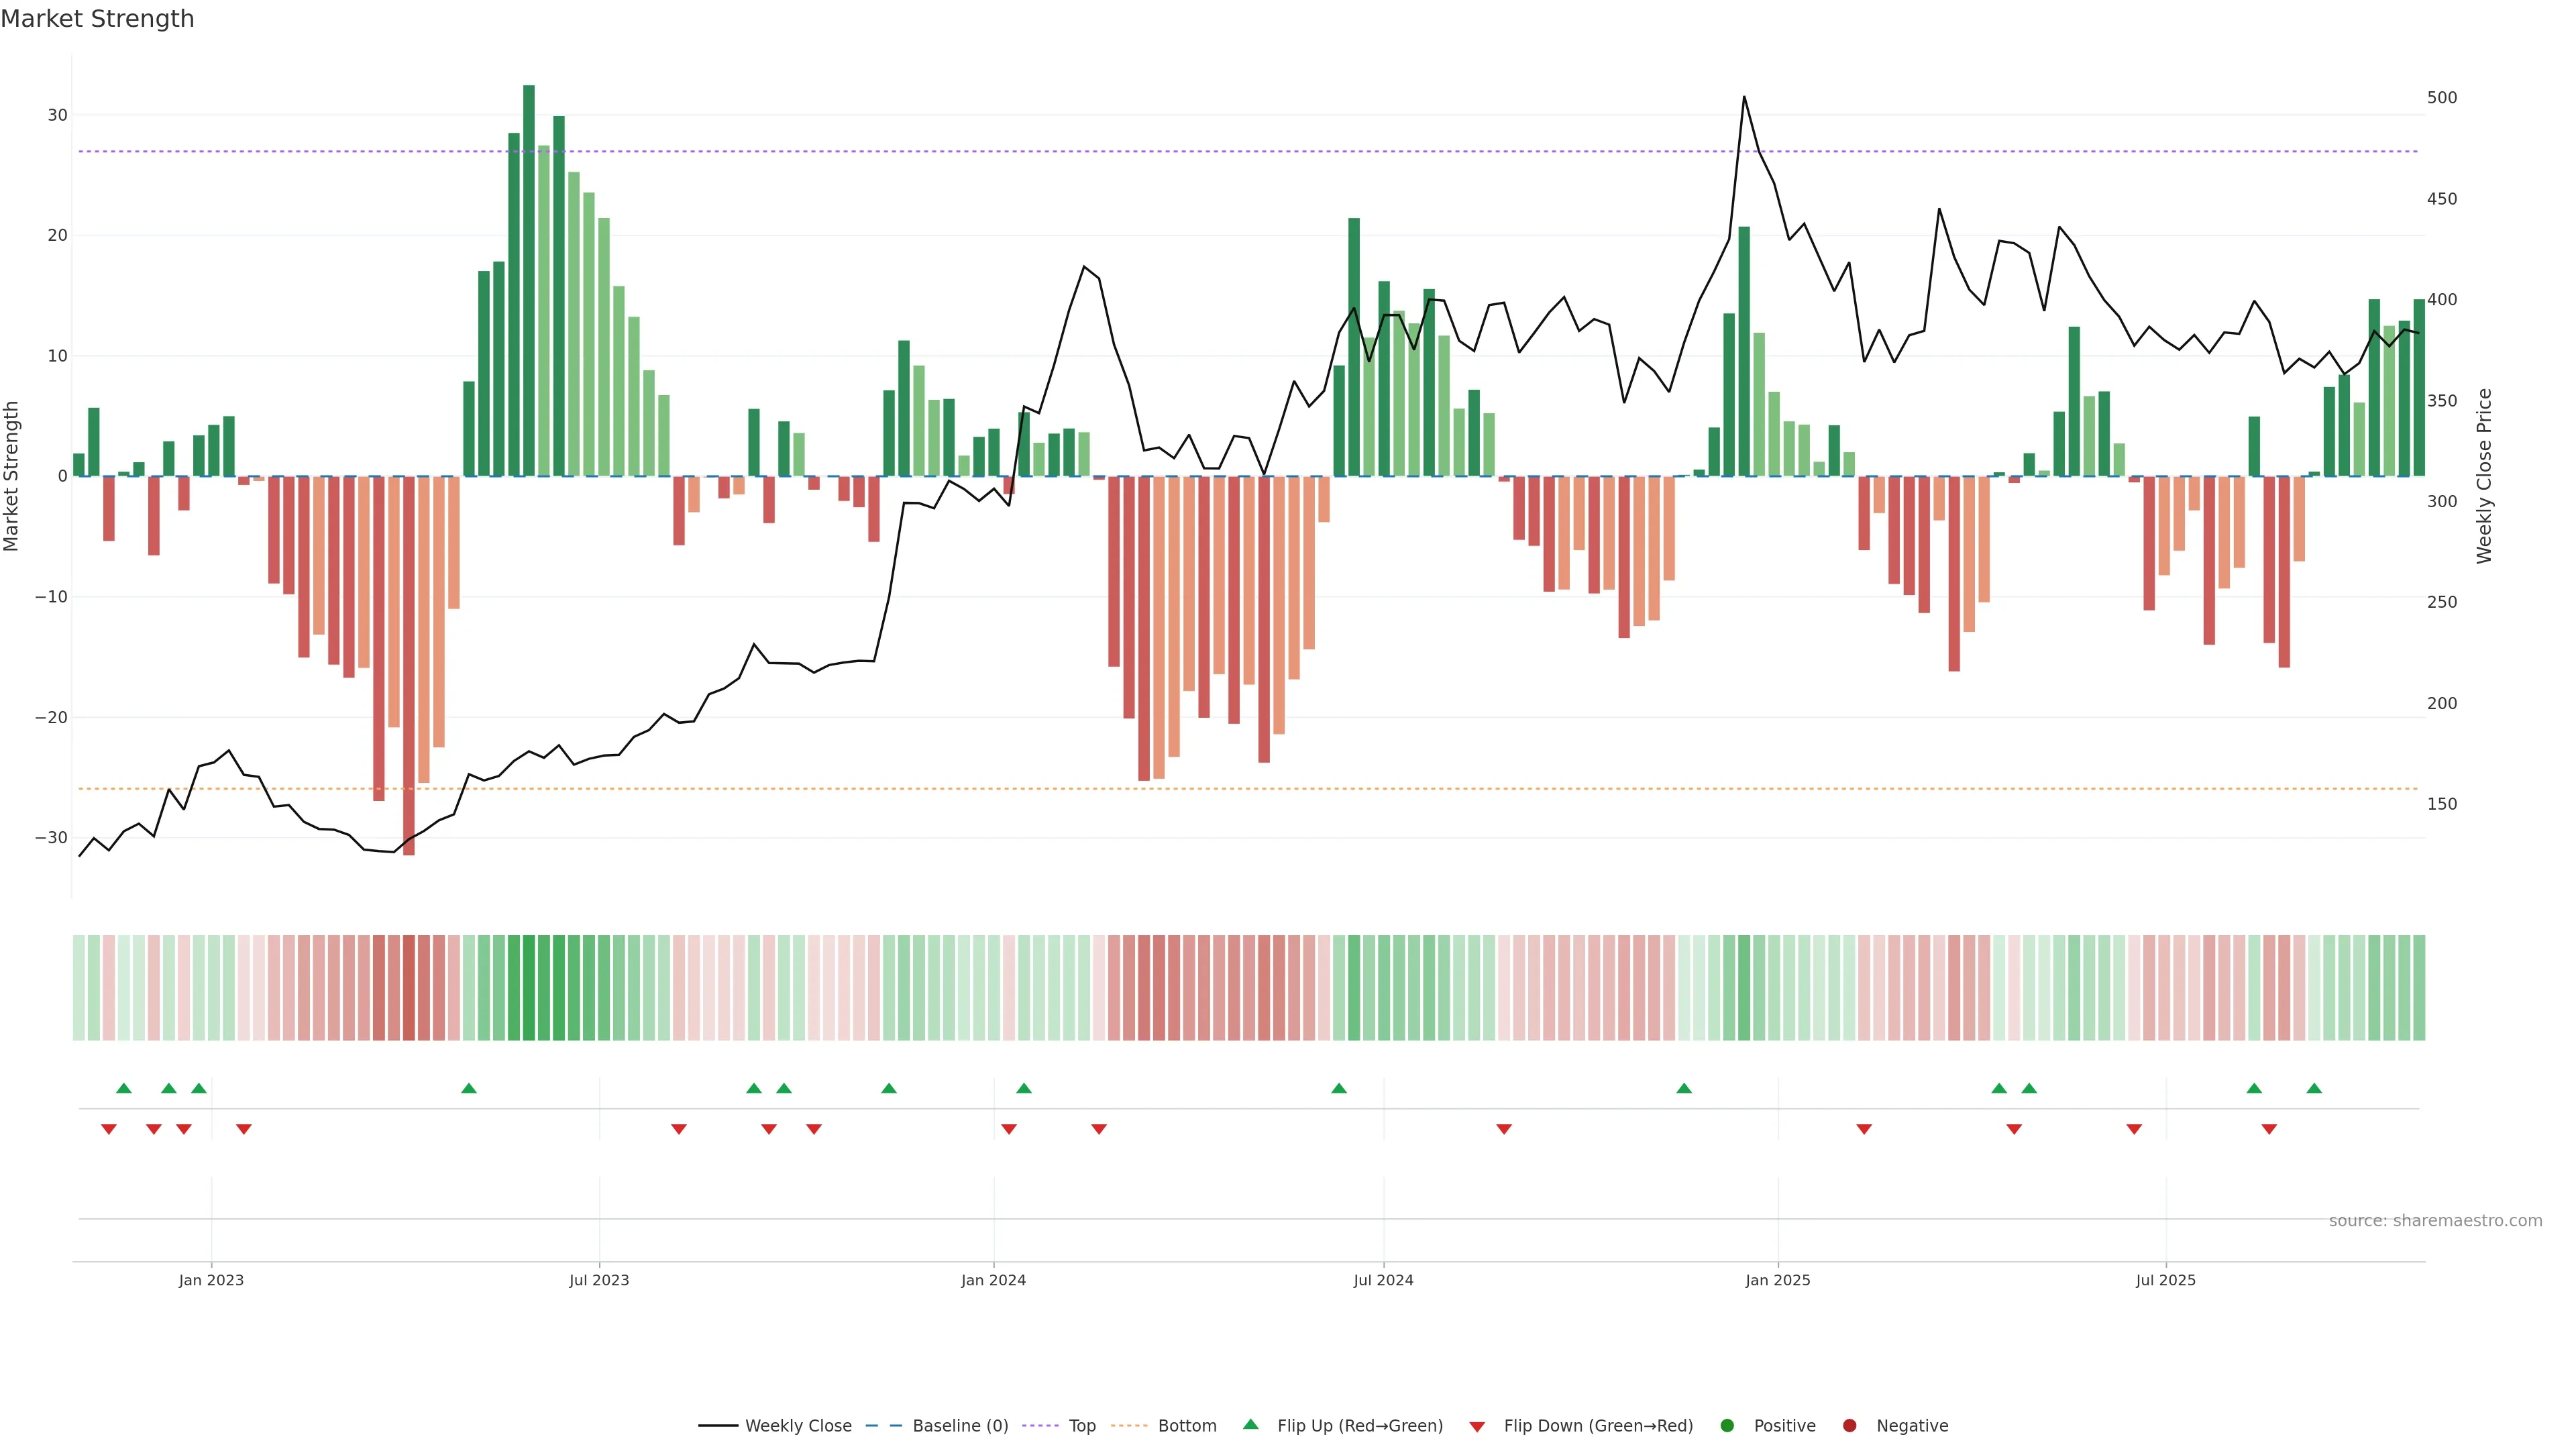Screen dimensions: 2576x1449
Task: Click last green flip-up marker on right
Action: tap(2314, 1088)
